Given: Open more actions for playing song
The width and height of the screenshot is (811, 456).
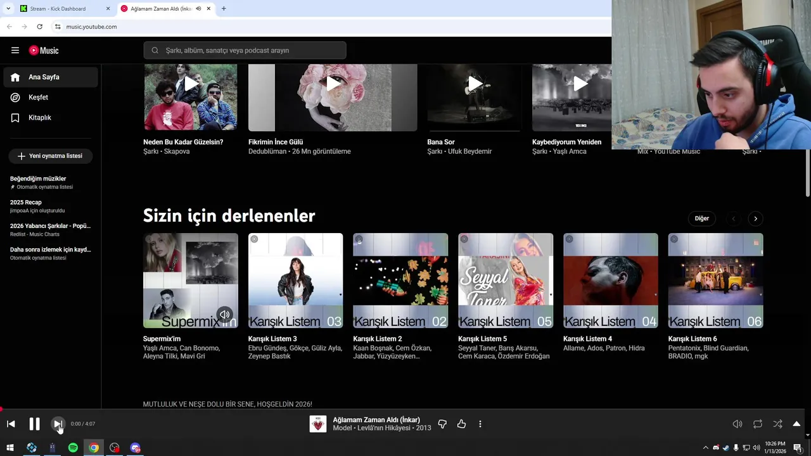Looking at the screenshot, I should pyautogui.click(x=480, y=424).
